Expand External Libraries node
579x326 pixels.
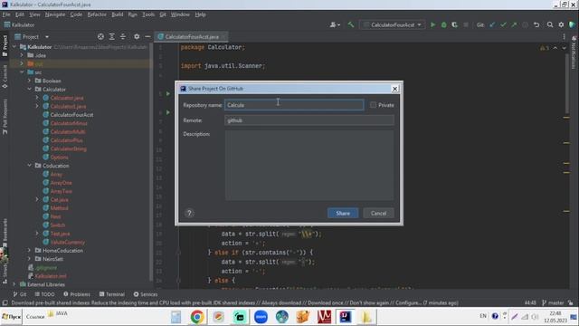(x=14, y=284)
